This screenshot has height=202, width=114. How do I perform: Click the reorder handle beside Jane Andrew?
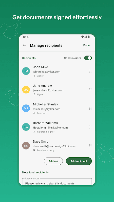click(90, 90)
